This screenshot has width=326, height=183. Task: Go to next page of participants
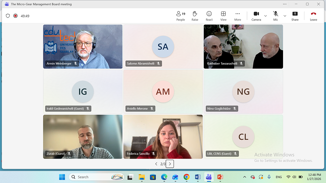[x=170, y=164]
